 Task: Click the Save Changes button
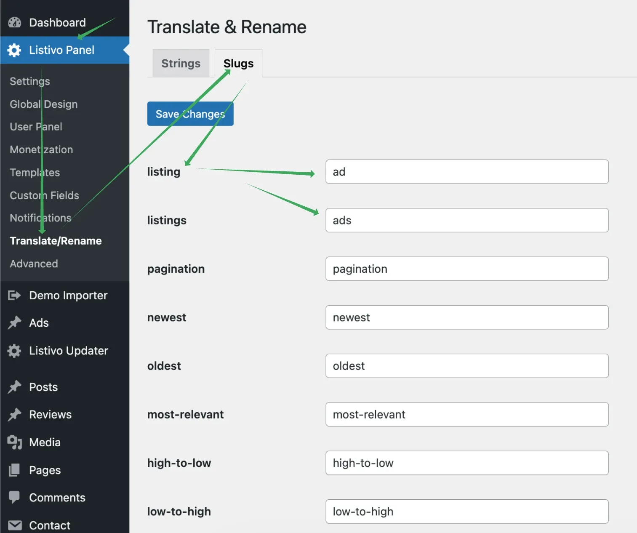[x=190, y=114]
